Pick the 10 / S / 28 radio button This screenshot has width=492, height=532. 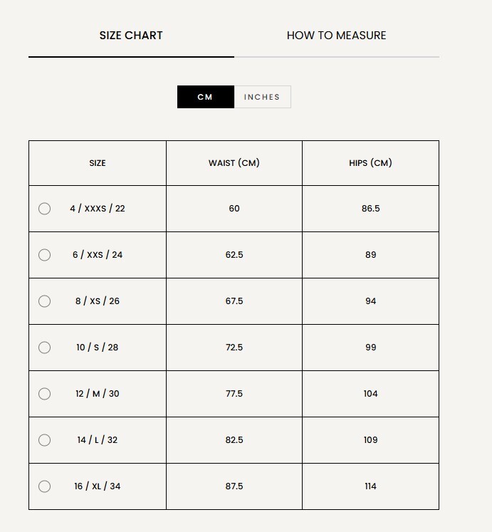coord(44,348)
